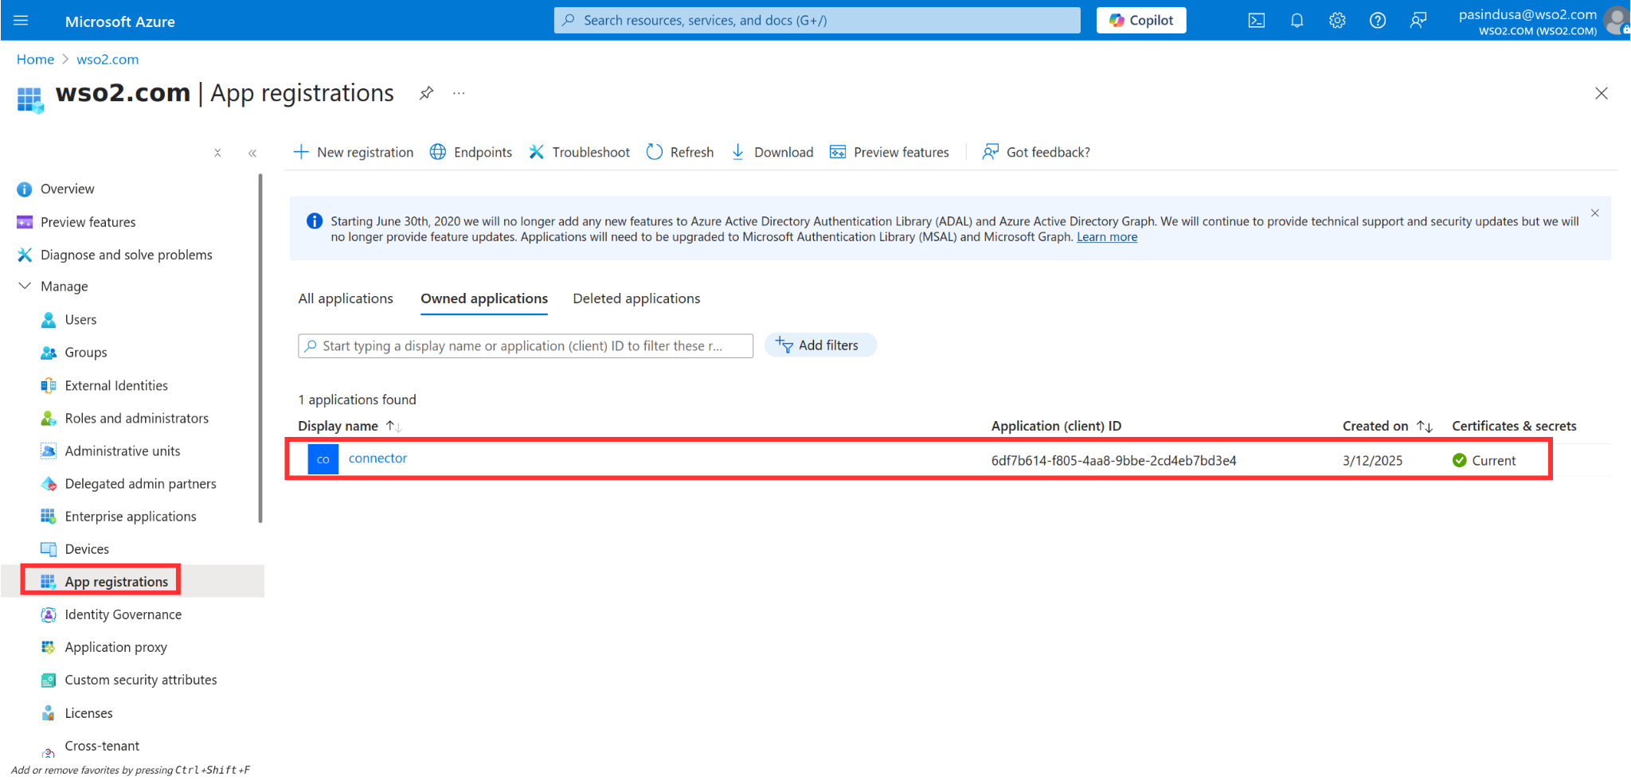Switch to the All applications tab
The image size is (1631, 780).
346,298
